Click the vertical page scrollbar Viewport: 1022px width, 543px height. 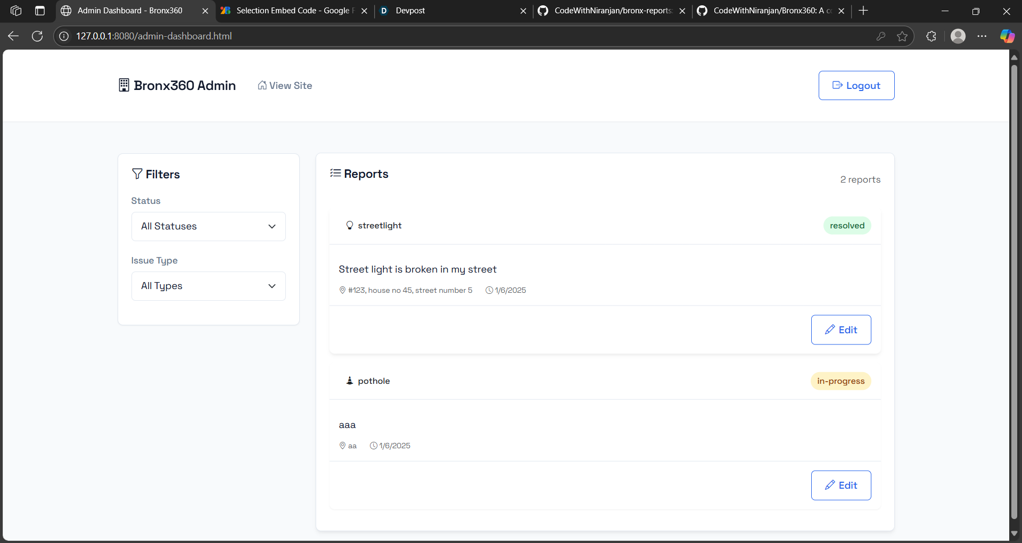[x=1014, y=292]
